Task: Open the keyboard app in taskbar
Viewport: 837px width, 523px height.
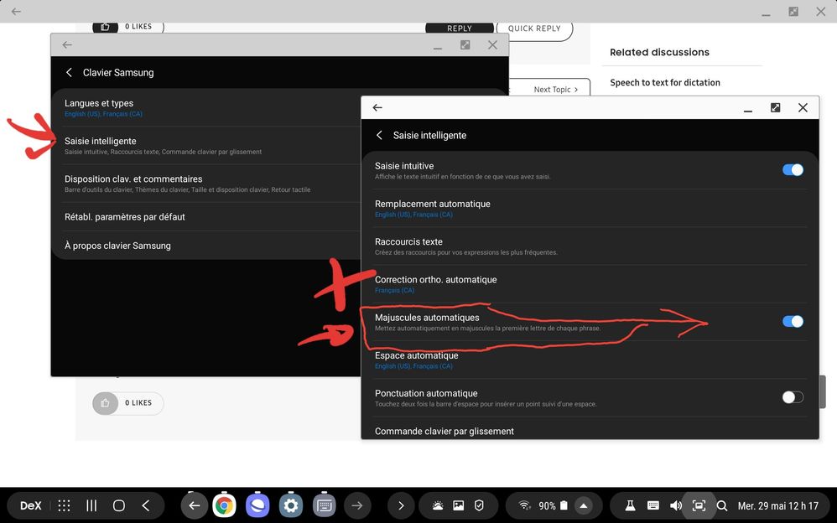Action: pyautogui.click(x=324, y=505)
